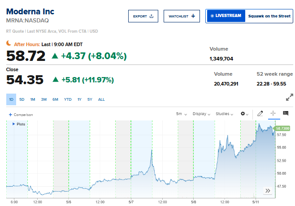Expand the Plots legend

coord(19,124)
